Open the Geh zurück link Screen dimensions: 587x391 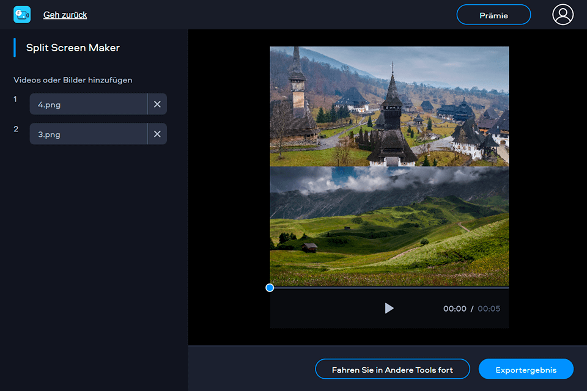pyautogui.click(x=64, y=14)
